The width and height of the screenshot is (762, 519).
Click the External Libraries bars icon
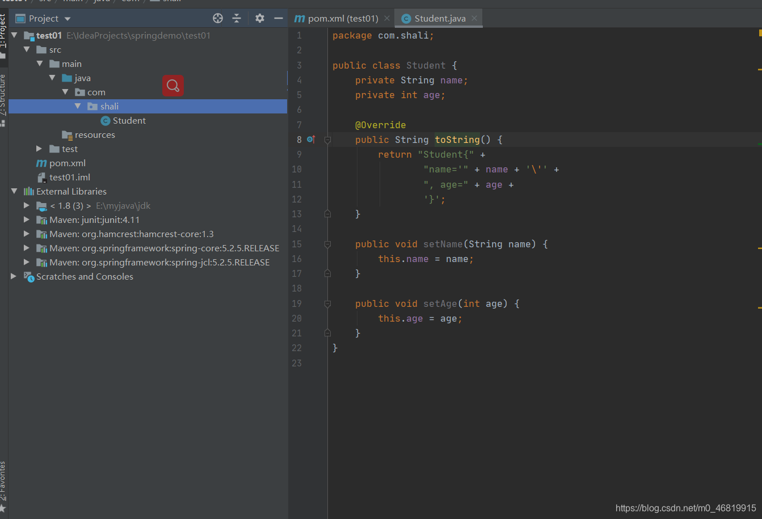click(28, 191)
